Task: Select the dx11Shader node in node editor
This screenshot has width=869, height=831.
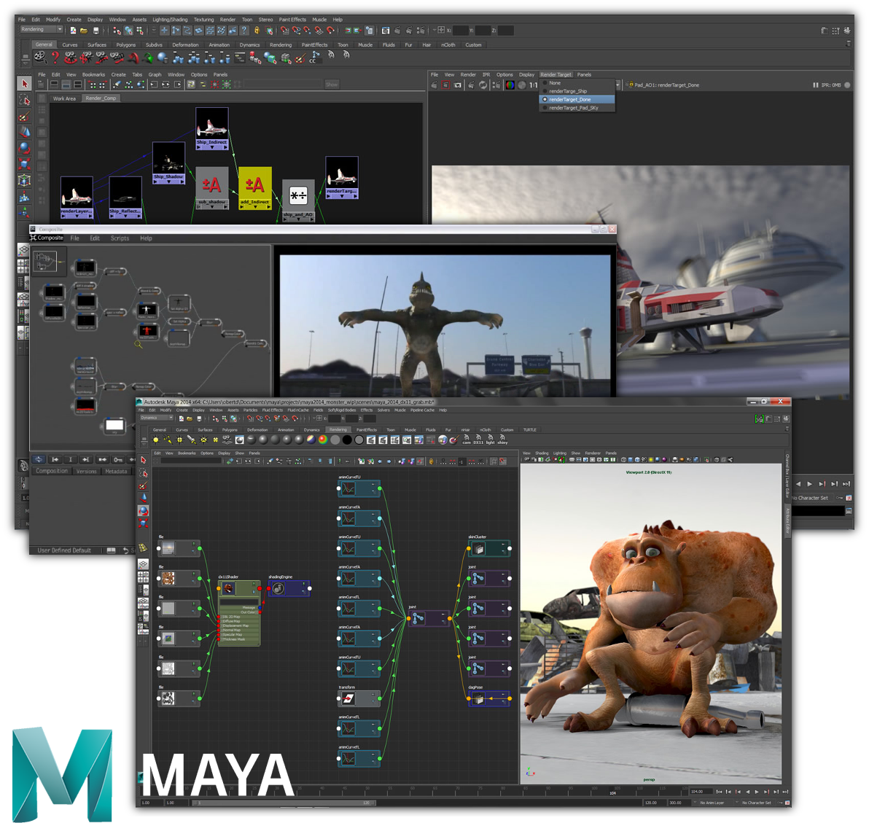Action: [x=239, y=613]
